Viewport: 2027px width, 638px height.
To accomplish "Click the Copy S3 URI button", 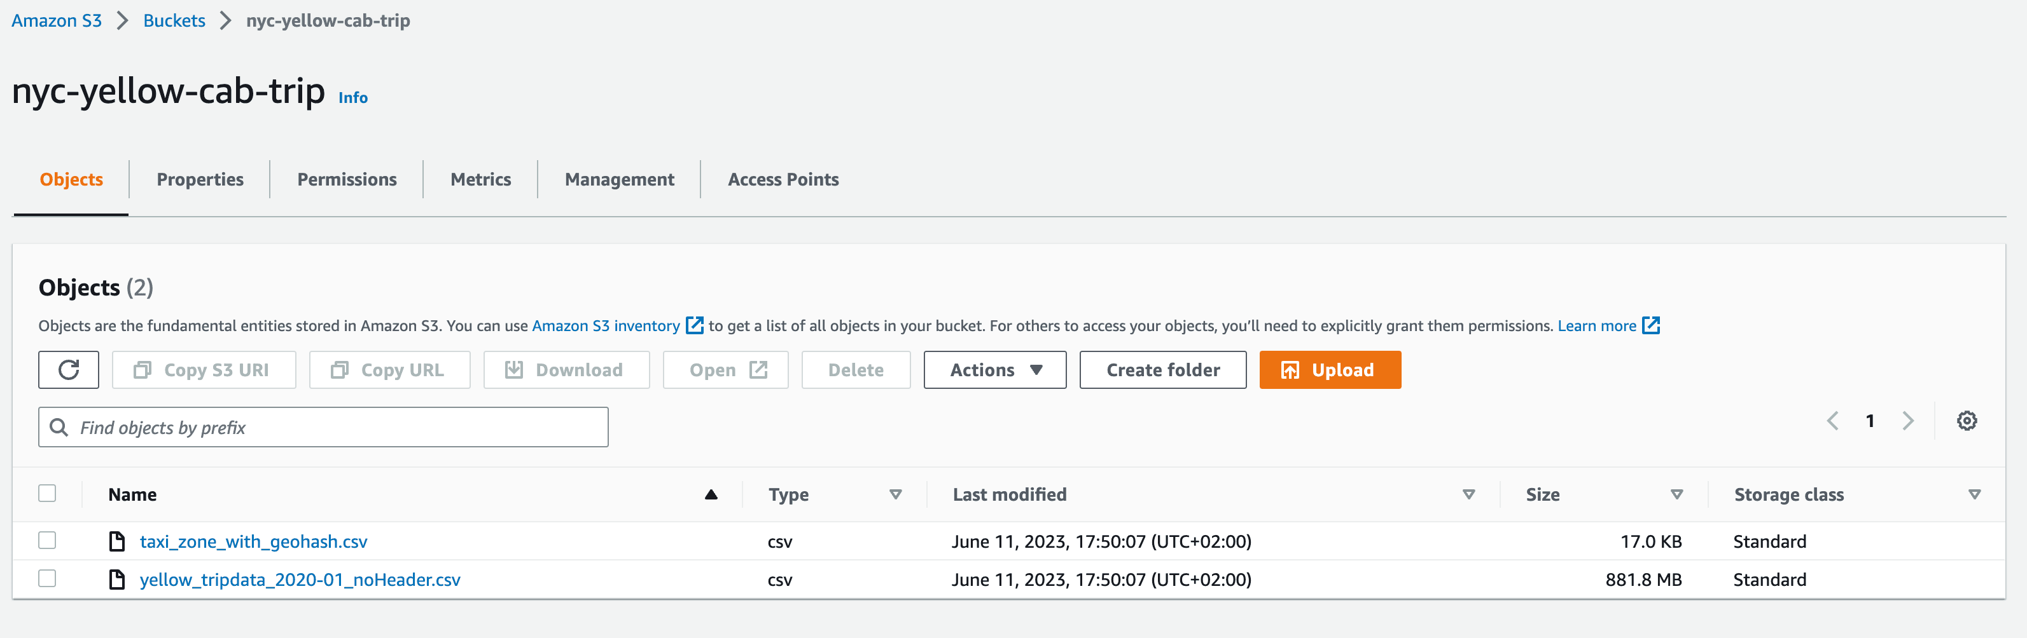I will coord(204,369).
